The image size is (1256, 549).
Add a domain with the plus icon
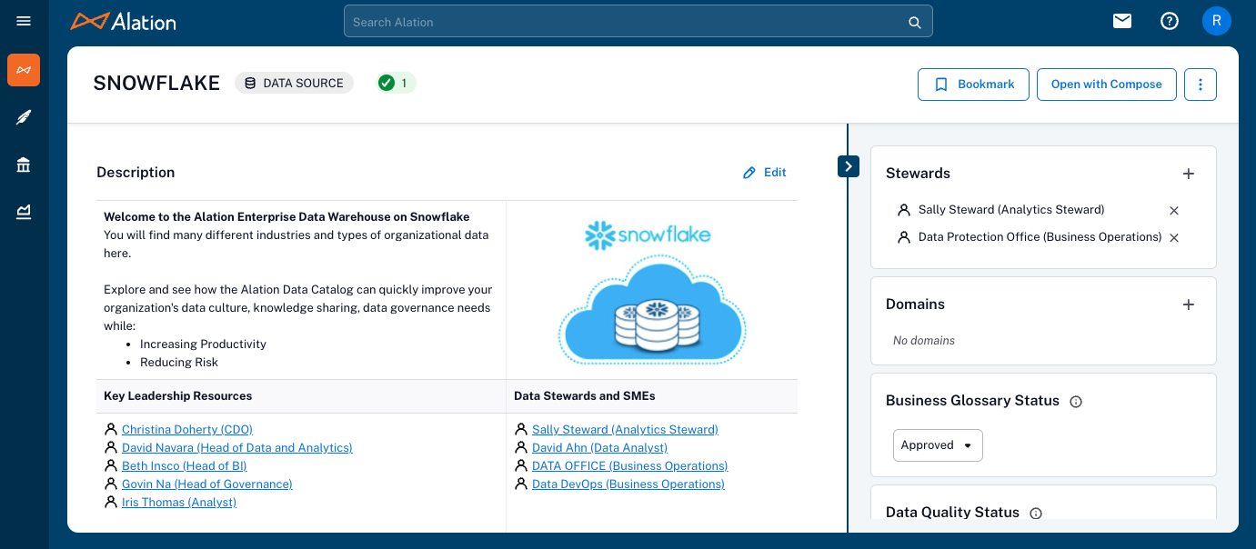coord(1188,304)
